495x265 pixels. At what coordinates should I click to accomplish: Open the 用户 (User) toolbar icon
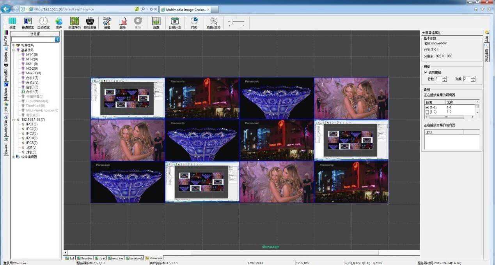click(x=59, y=21)
